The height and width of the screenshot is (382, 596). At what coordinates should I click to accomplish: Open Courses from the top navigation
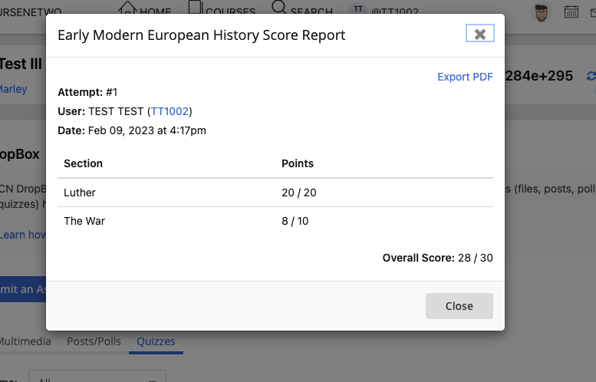[x=222, y=8]
